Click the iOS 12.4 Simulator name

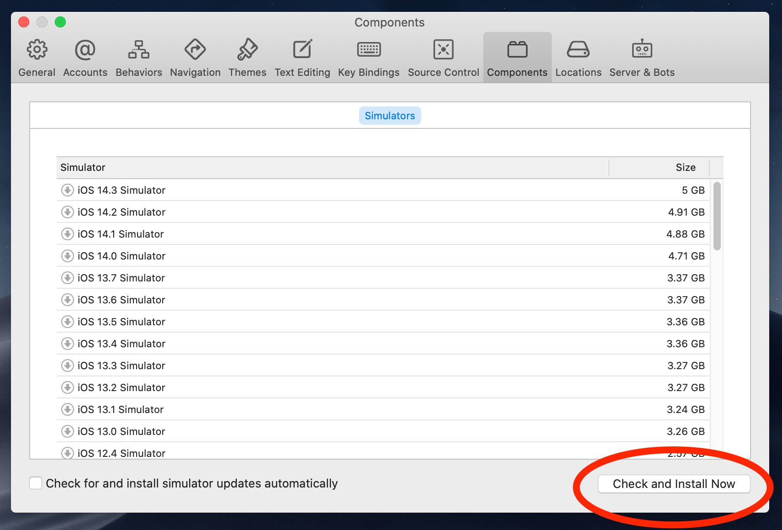click(122, 453)
